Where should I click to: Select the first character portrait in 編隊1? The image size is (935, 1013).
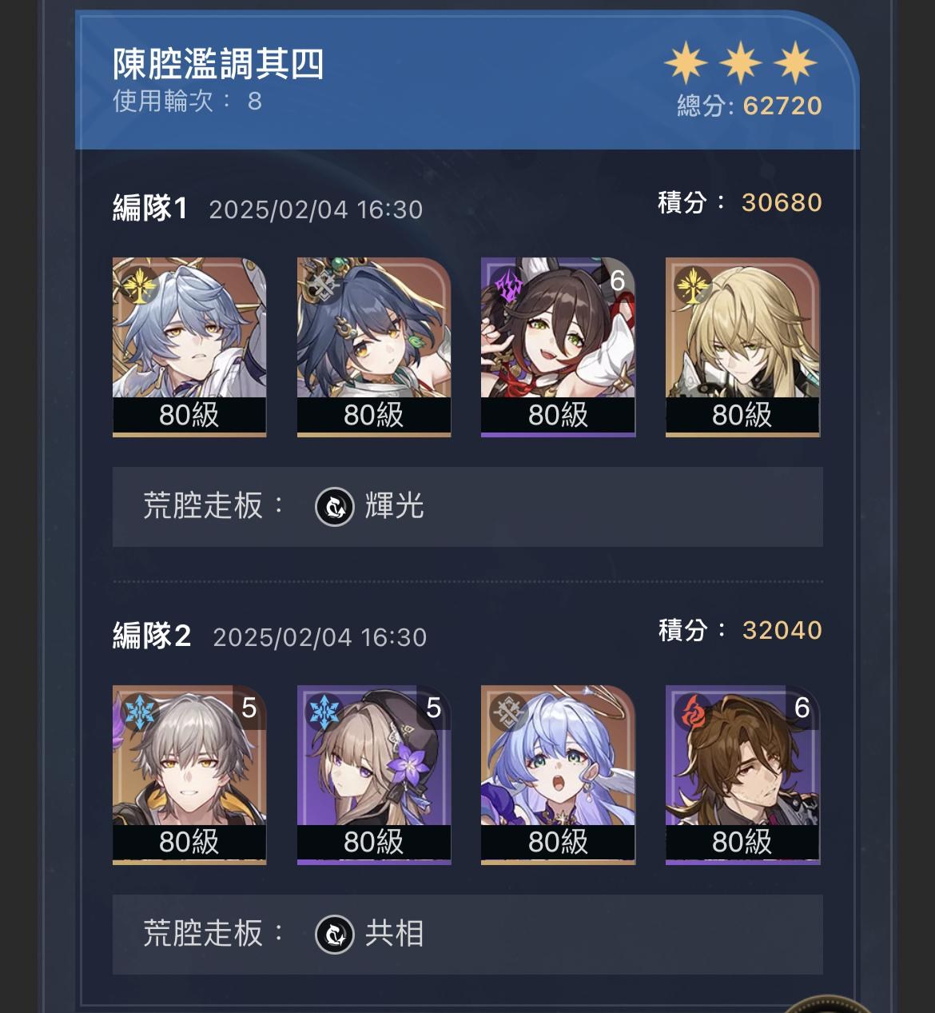189,347
